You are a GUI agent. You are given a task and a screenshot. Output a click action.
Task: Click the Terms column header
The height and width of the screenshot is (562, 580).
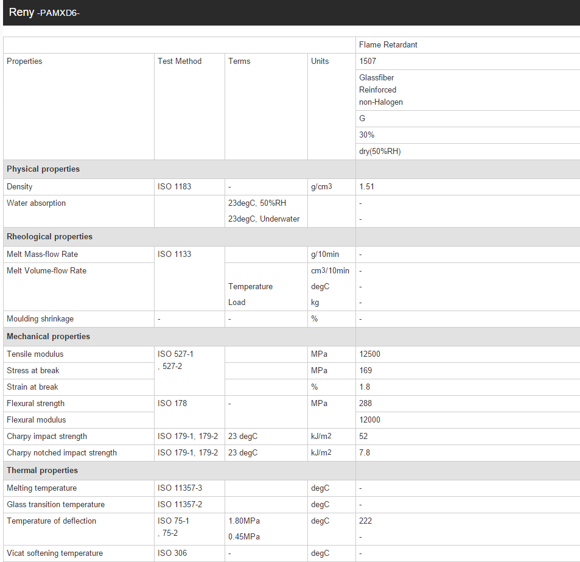(239, 61)
